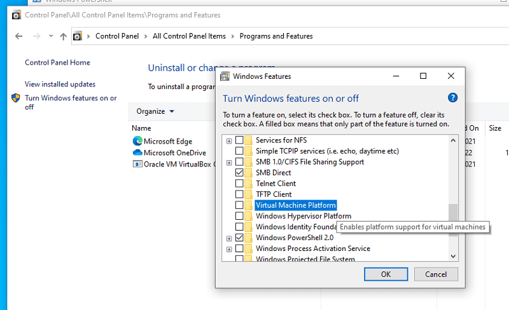Select the Virtual Machine Platform feature label
This screenshot has height=310, width=509.
pos(296,205)
